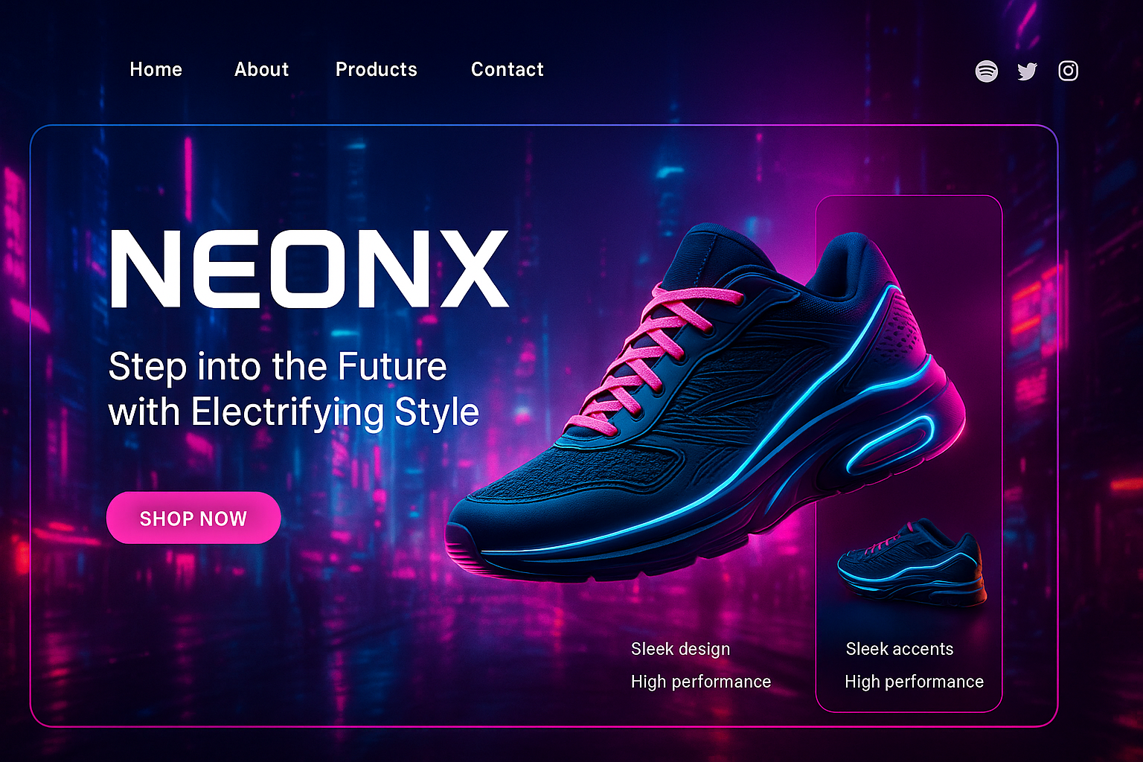Open the Twitter bird icon
1143x762 pixels.
click(1028, 71)
